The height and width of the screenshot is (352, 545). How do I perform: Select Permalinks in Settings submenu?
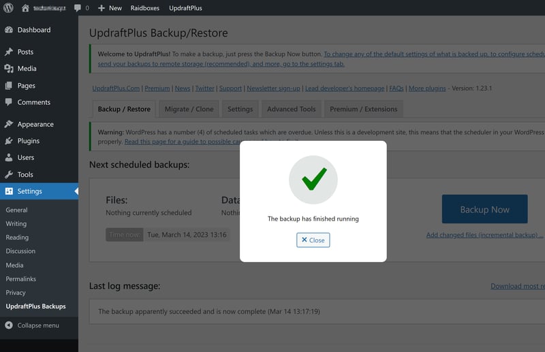coord(21,279)
